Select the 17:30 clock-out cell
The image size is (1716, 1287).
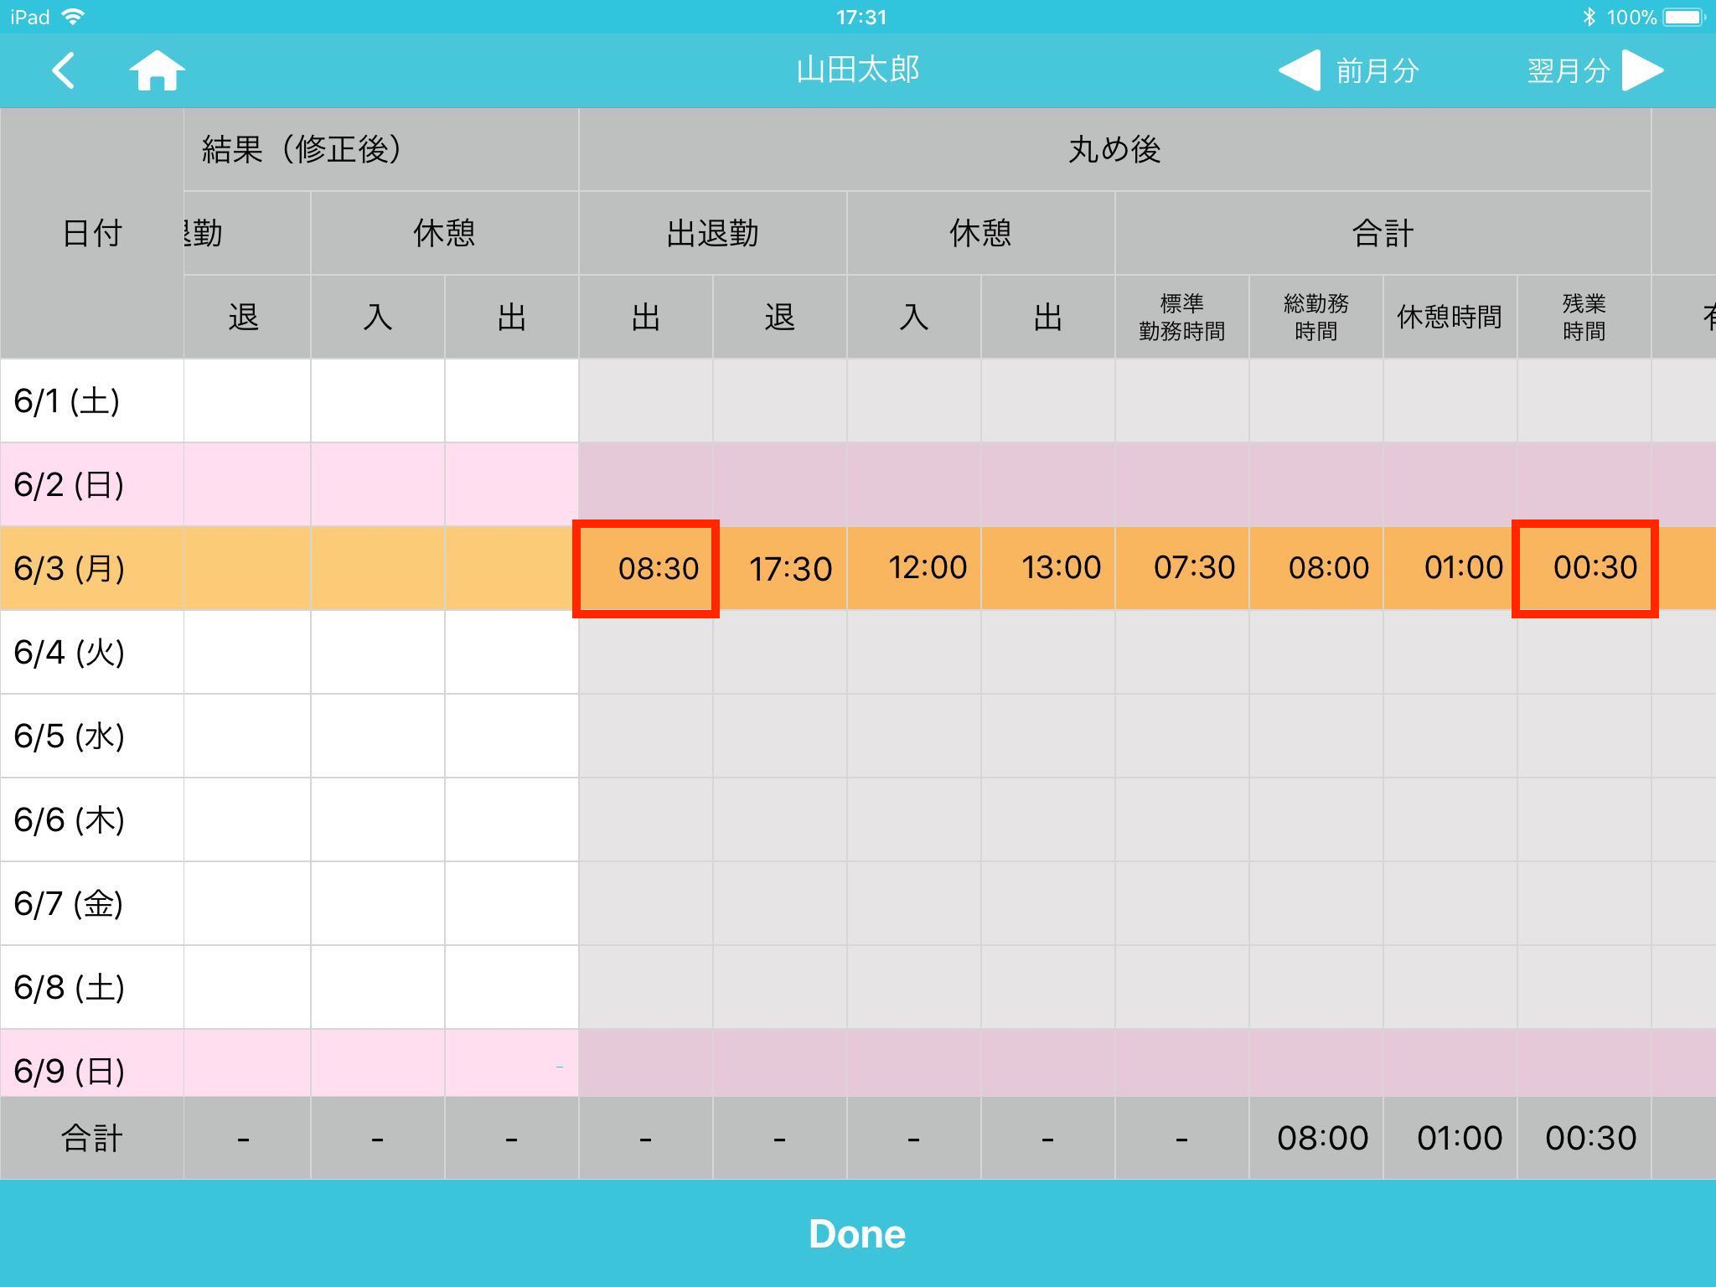pos(780,569)
